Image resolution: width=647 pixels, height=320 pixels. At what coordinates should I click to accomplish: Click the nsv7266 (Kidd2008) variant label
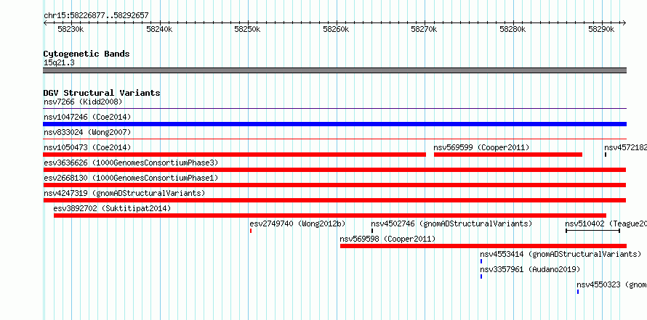83,102
